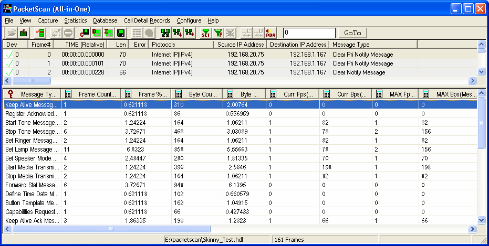
Task: Select the Set Lamp Message statistics row
Action: 240,149
